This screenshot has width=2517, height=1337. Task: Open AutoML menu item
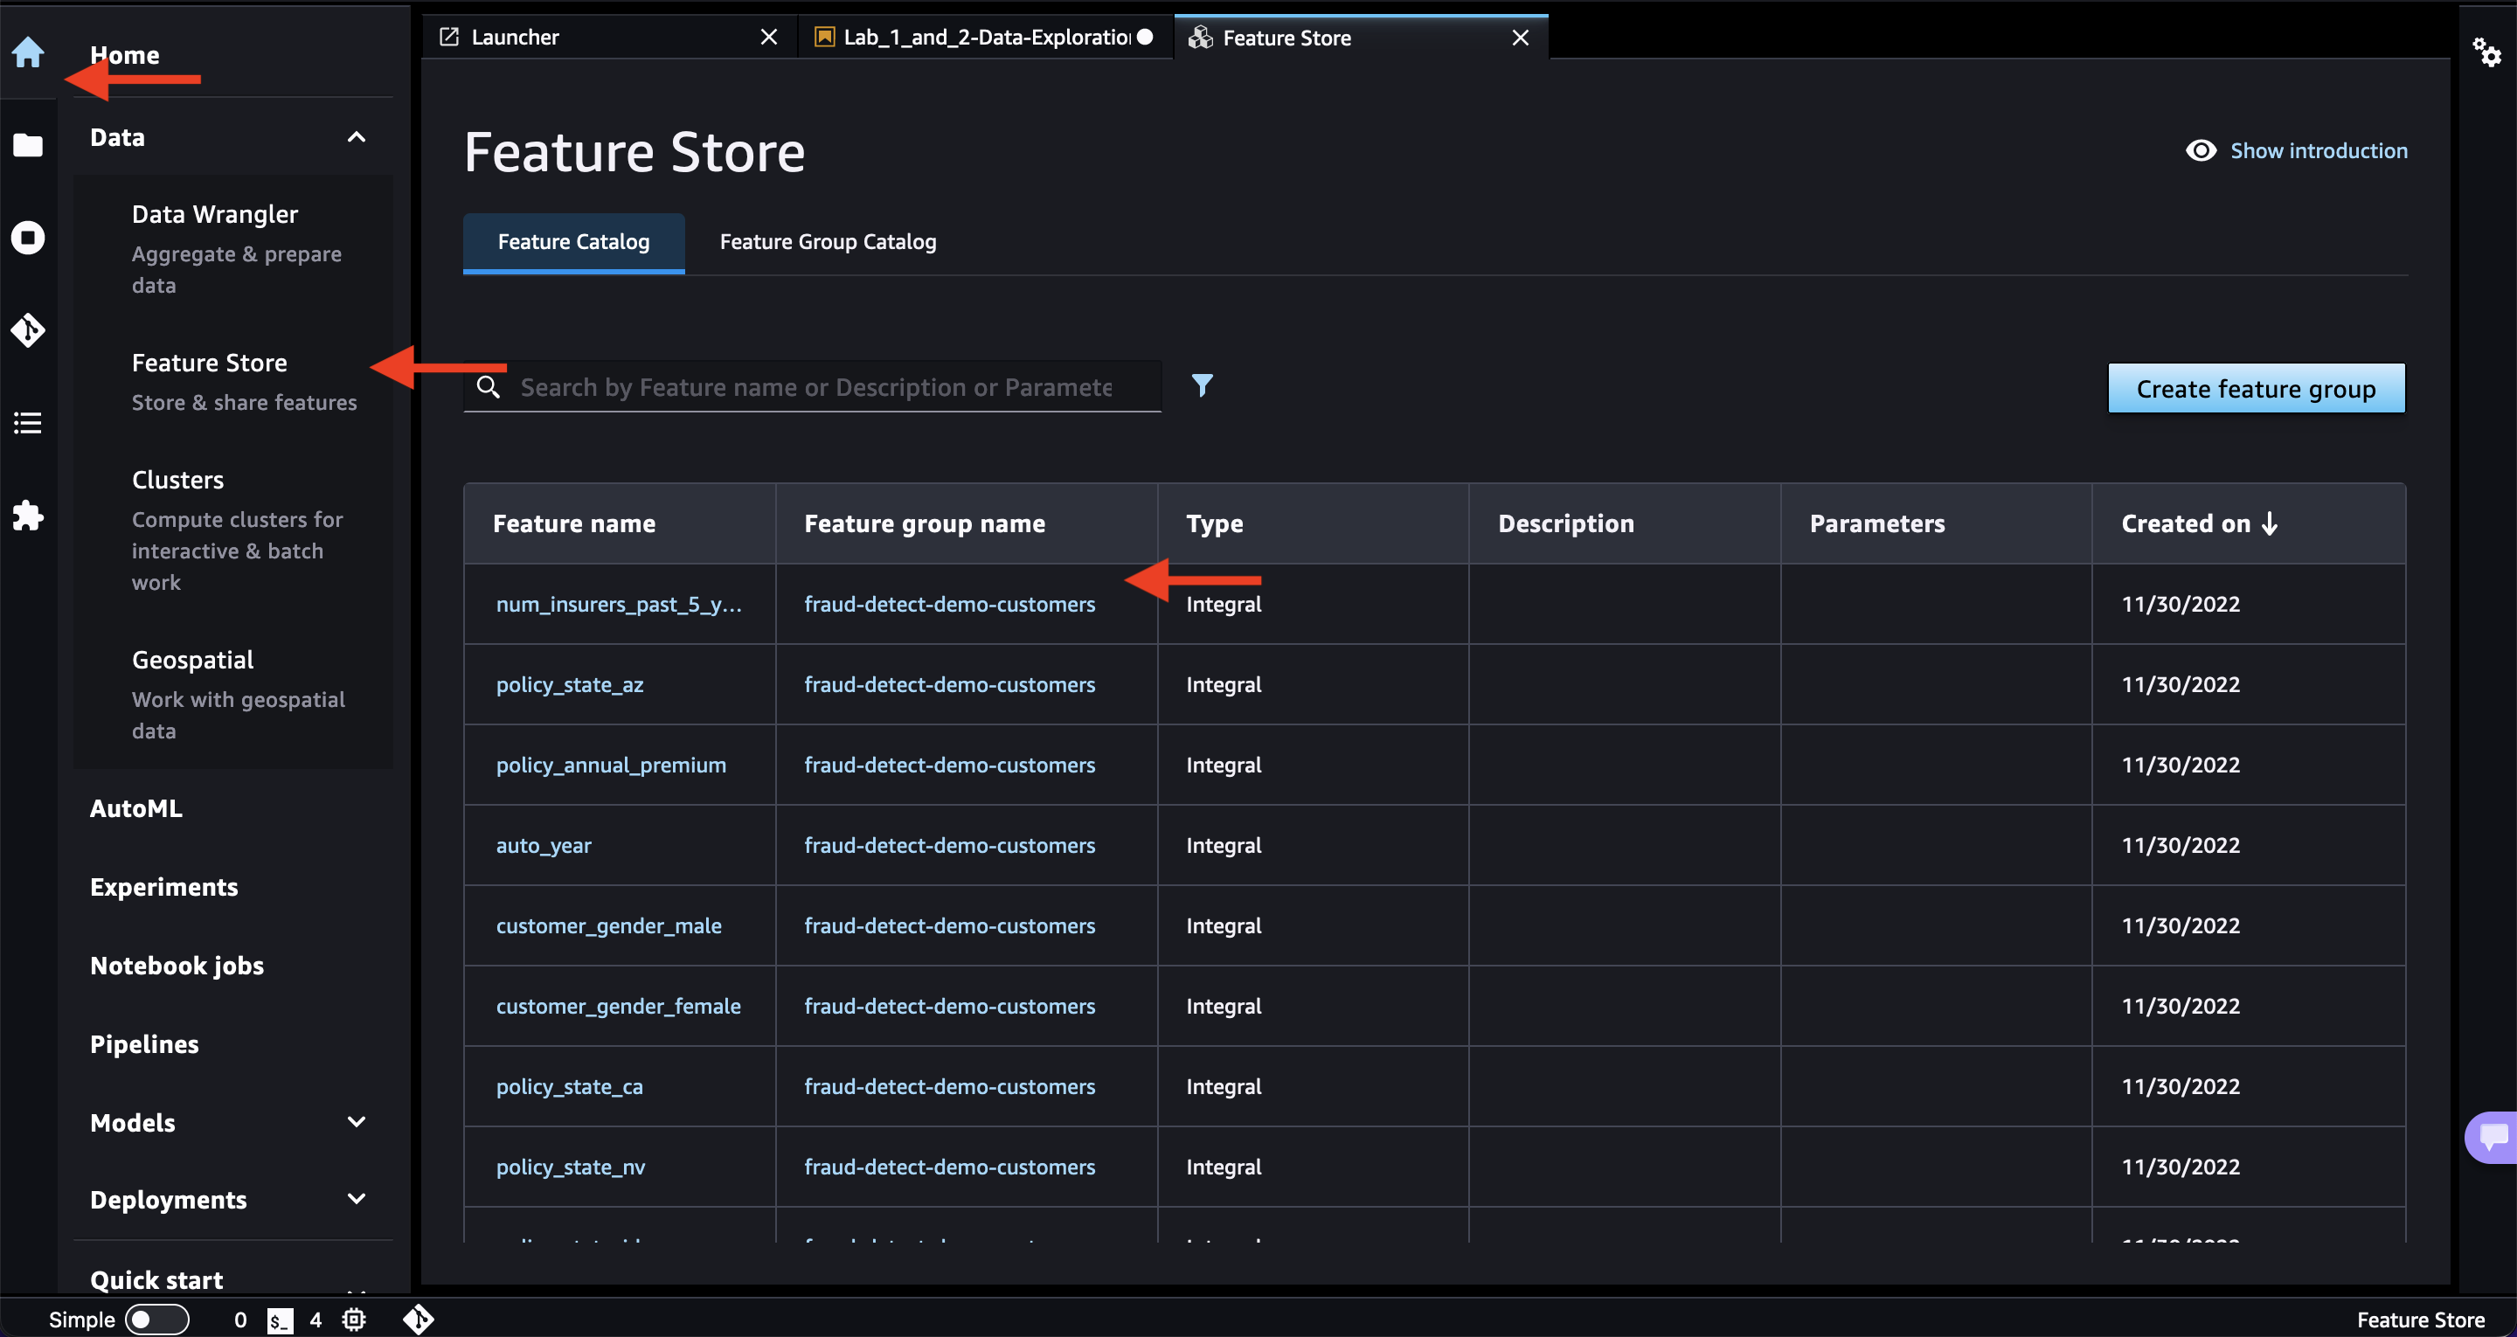pos(135,808)
